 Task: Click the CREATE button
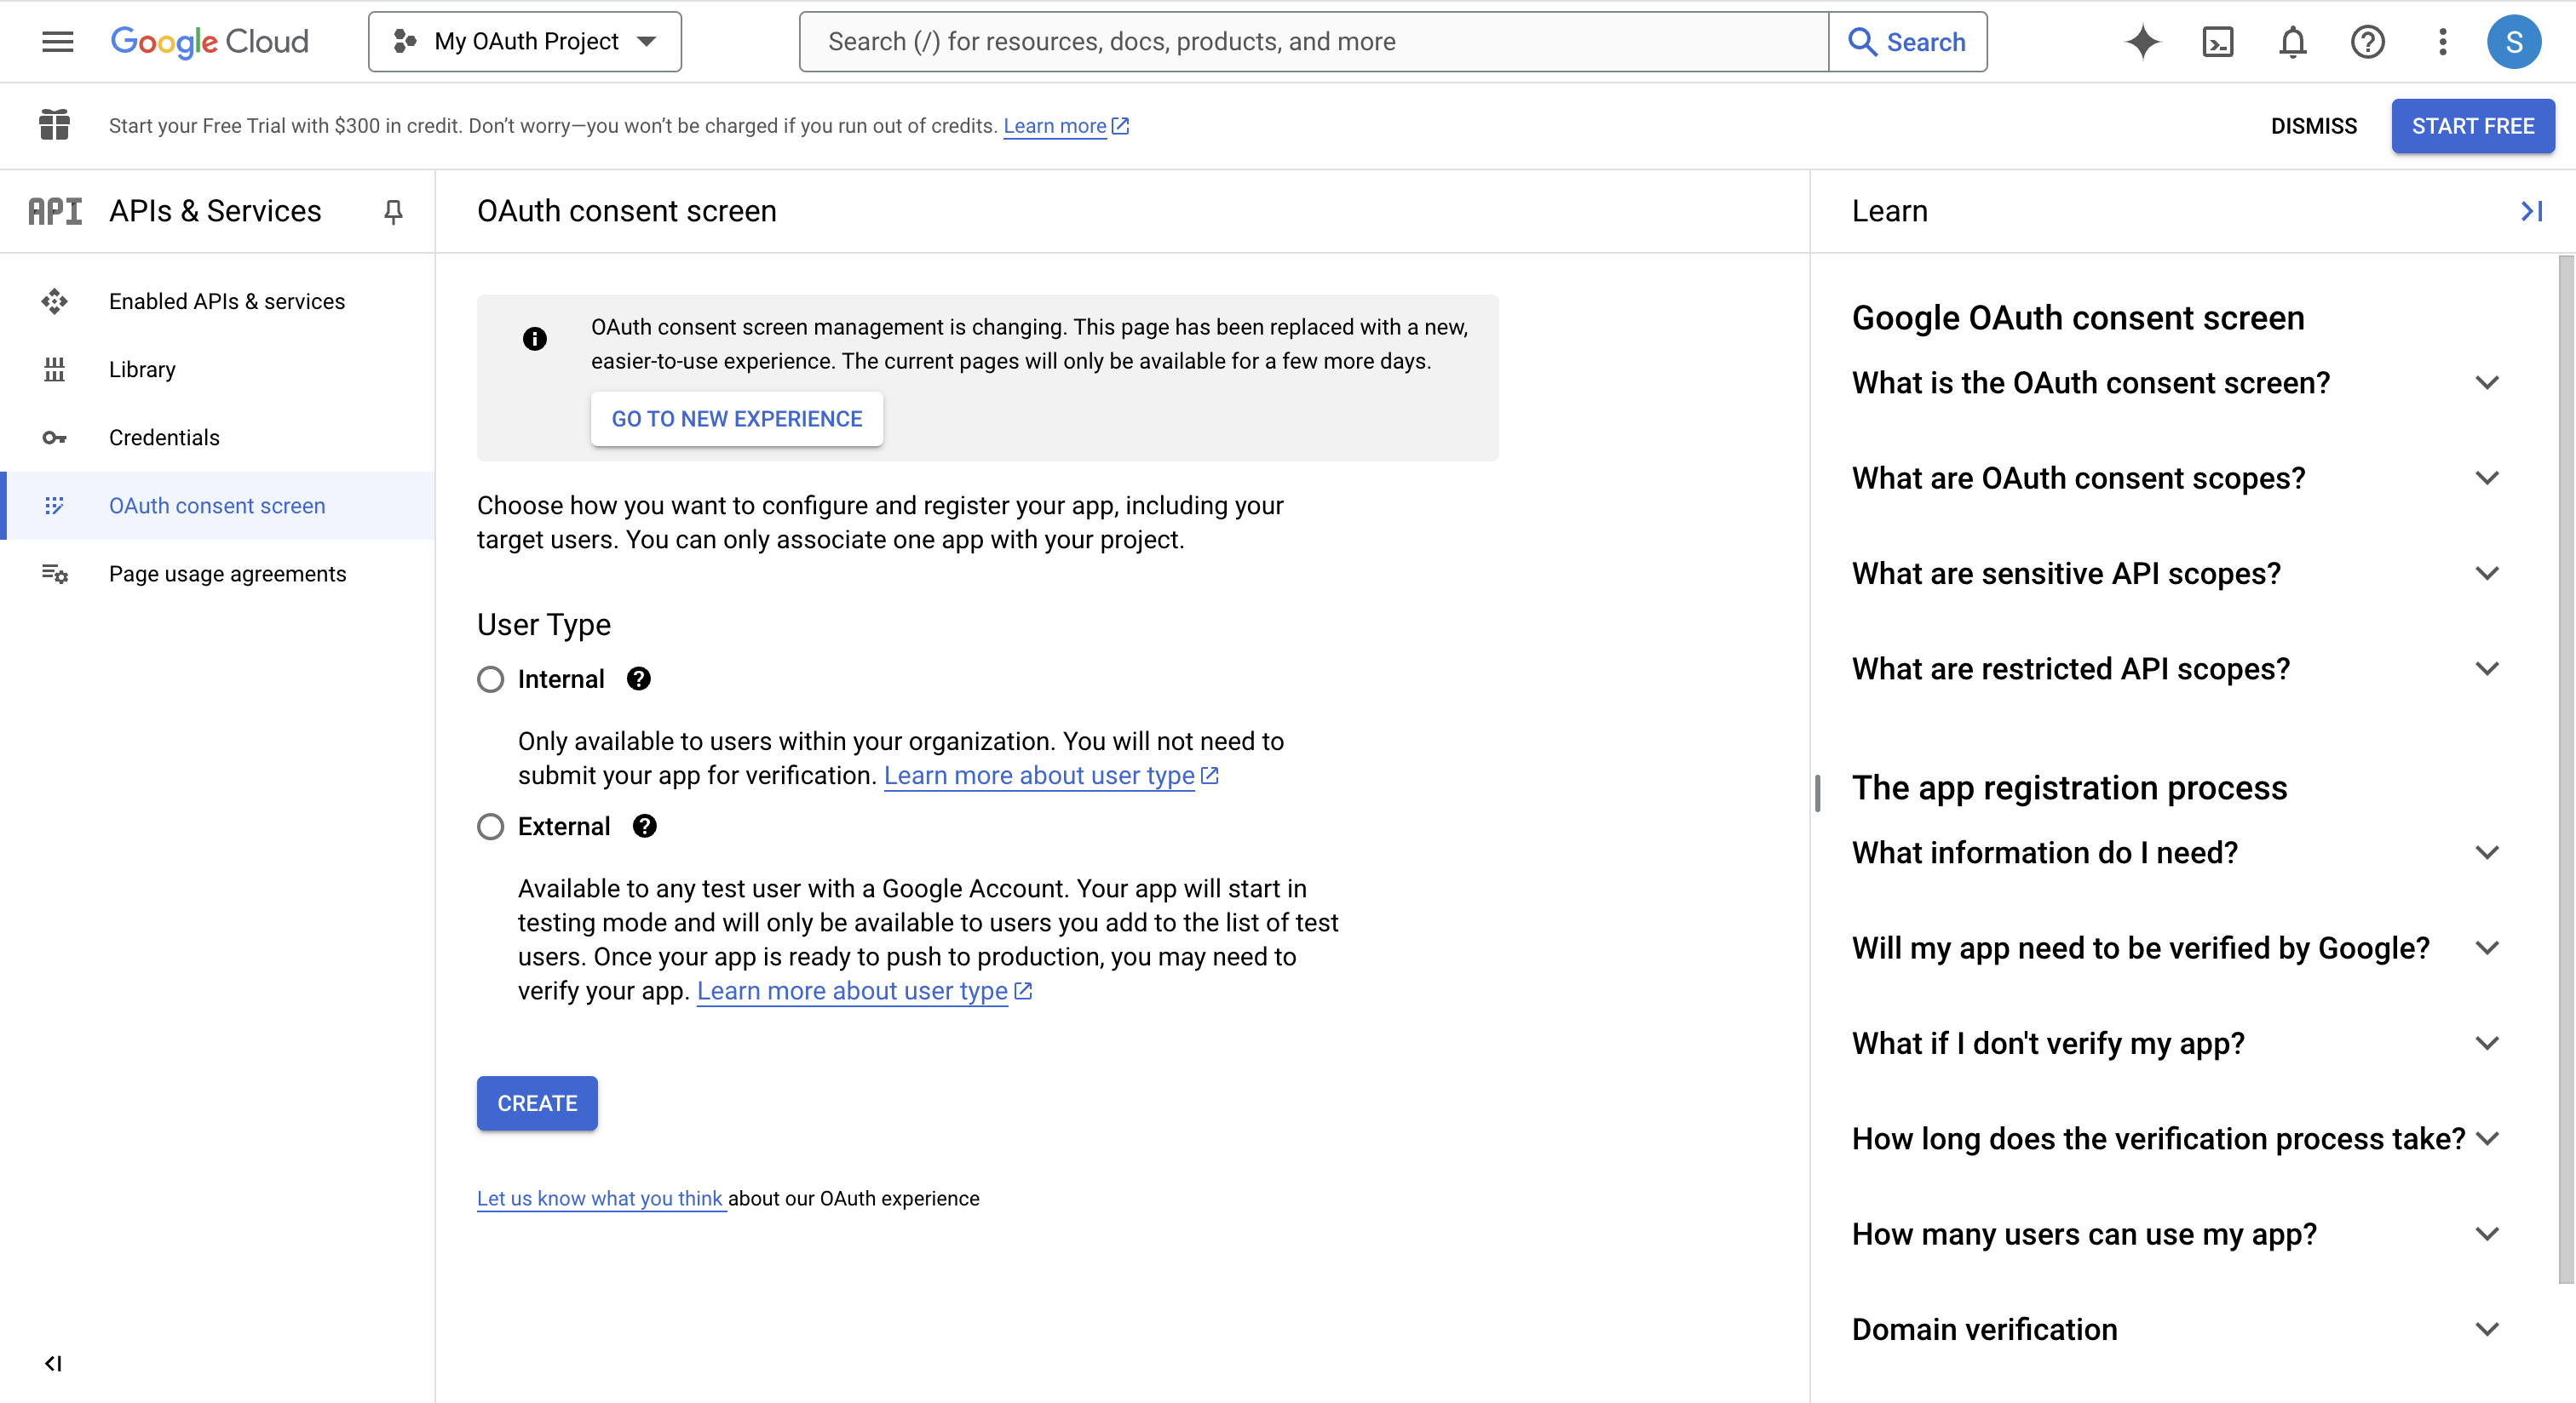click(x=537, y=1103)
